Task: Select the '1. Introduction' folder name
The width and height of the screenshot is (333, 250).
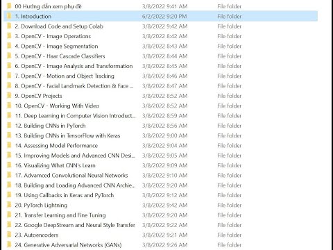Action: [x=33, y=17]
